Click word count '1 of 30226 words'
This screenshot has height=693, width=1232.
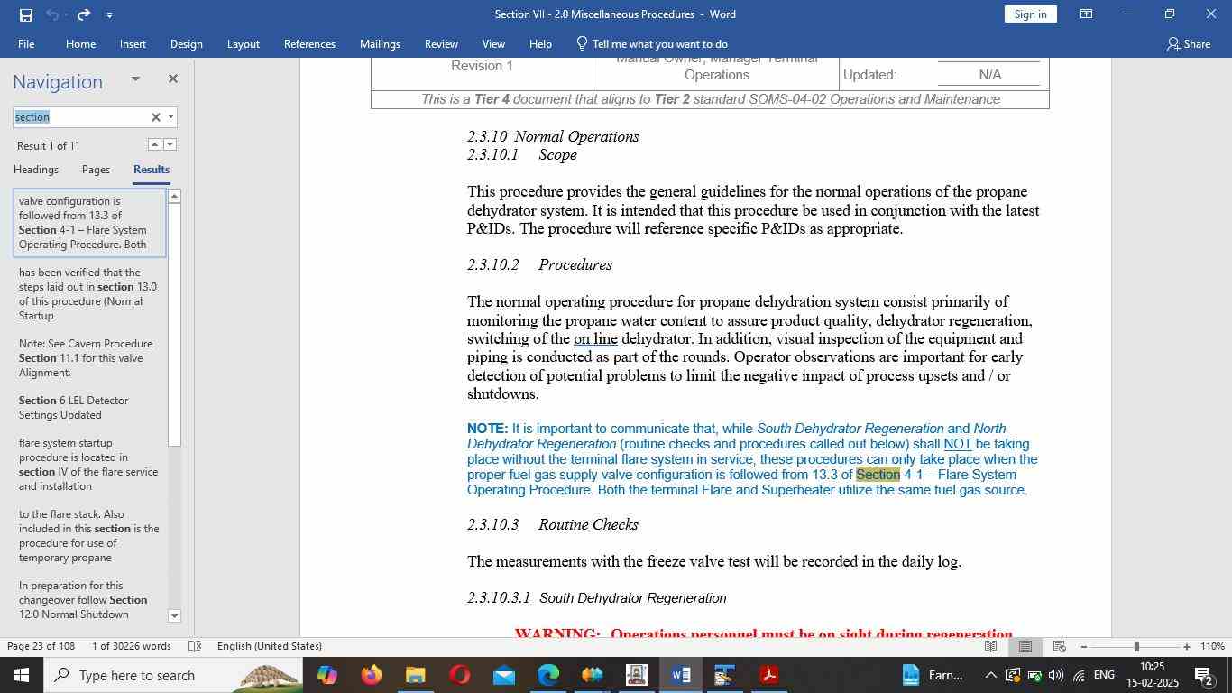pos(132,646)
